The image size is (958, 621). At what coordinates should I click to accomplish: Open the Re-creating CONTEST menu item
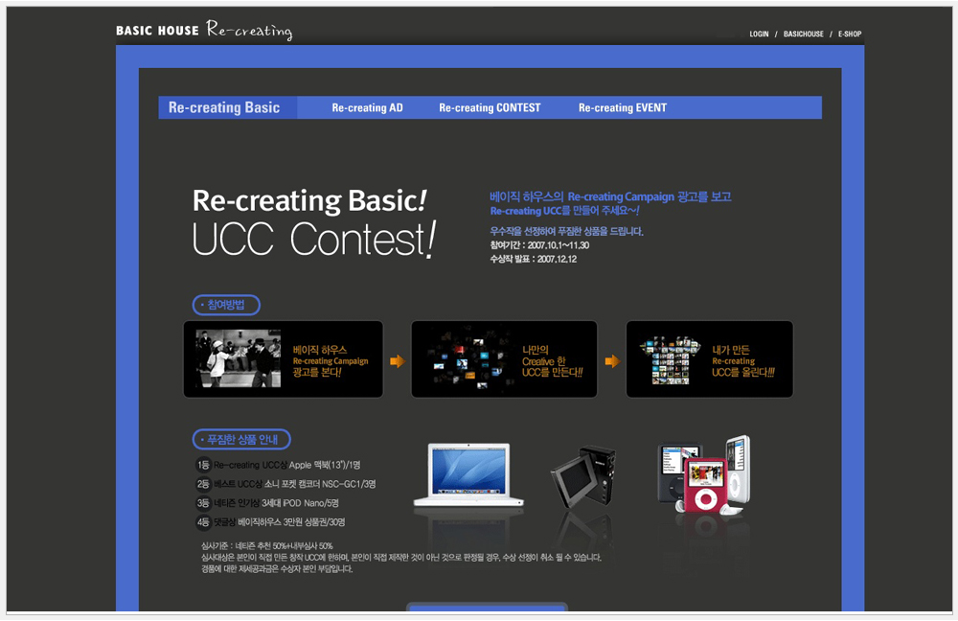click(x=490, y=108)
